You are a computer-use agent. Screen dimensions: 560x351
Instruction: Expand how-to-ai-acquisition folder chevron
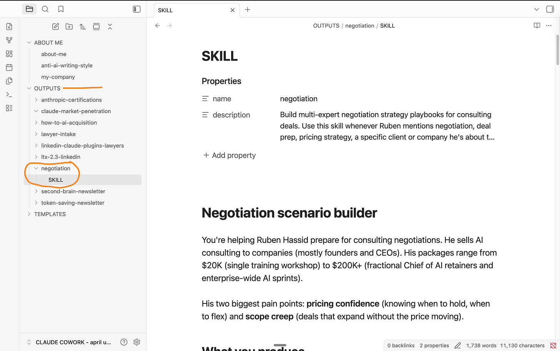click(36, 123)
